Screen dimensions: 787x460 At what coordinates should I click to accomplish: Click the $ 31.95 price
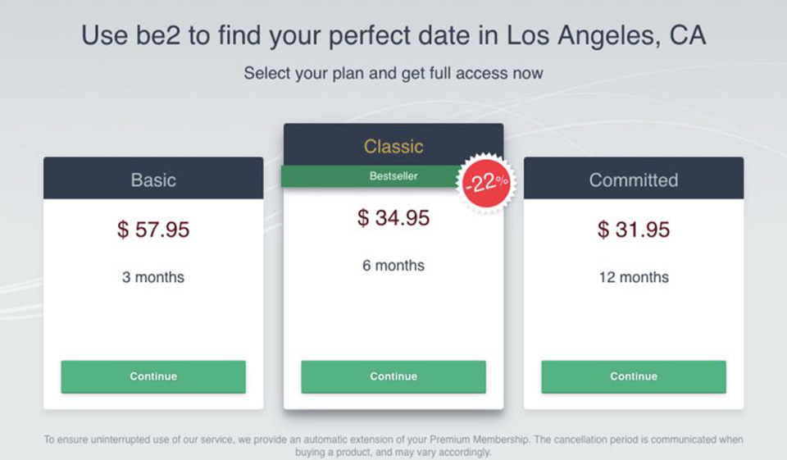634,230
